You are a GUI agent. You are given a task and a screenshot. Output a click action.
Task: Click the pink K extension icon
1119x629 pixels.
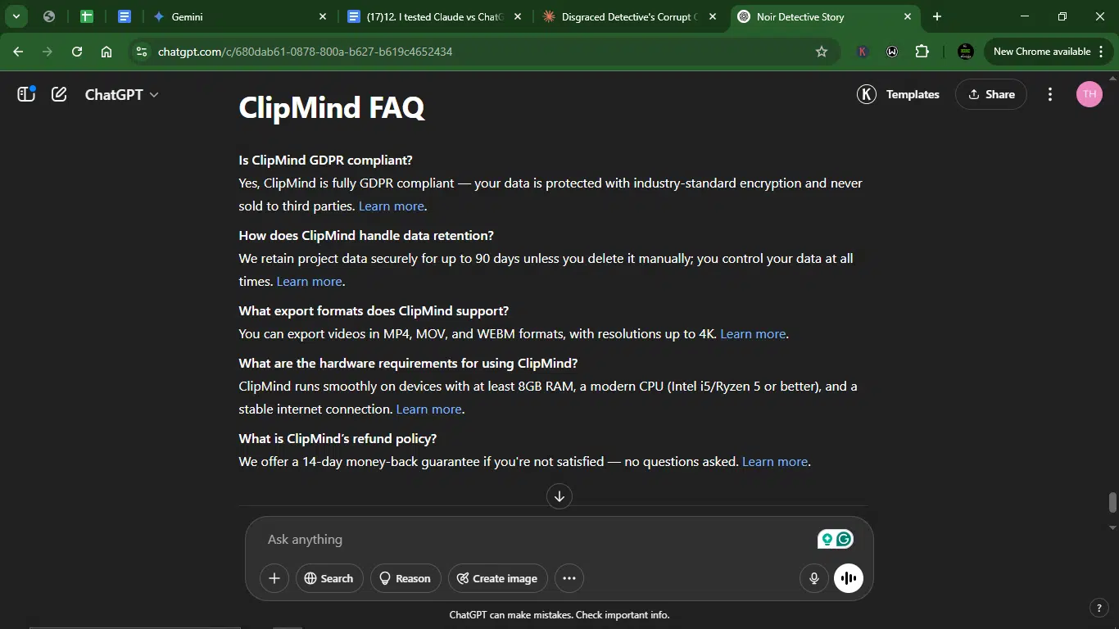pos(862,52)
